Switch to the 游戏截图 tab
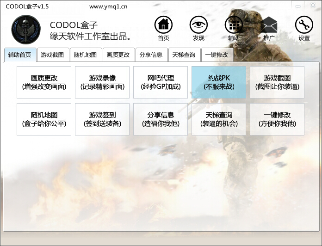322x246 pixels. pos(53,55)
